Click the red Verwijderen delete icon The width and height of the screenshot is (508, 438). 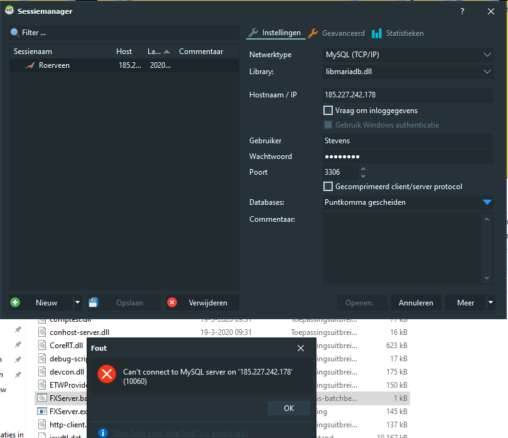(172, 303)
